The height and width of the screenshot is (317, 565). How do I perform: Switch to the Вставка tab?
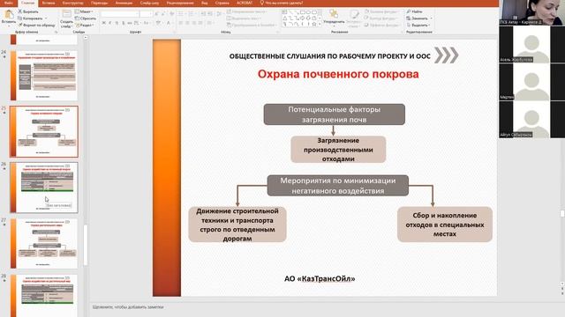coord(49,3)
